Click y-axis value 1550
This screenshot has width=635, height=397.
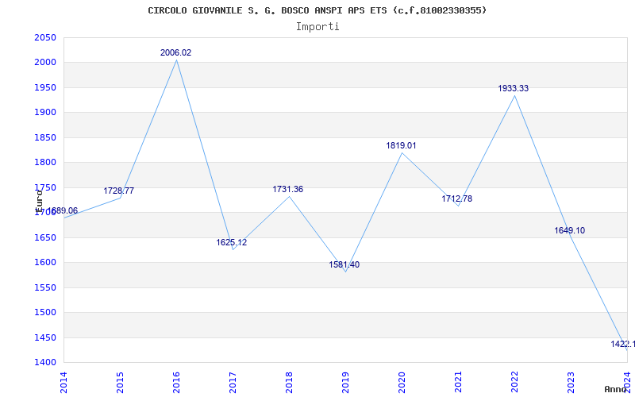coord(45,287)
